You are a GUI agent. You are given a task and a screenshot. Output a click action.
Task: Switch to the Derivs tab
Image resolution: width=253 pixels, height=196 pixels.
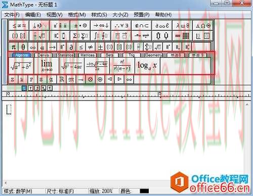pos(44,55)
